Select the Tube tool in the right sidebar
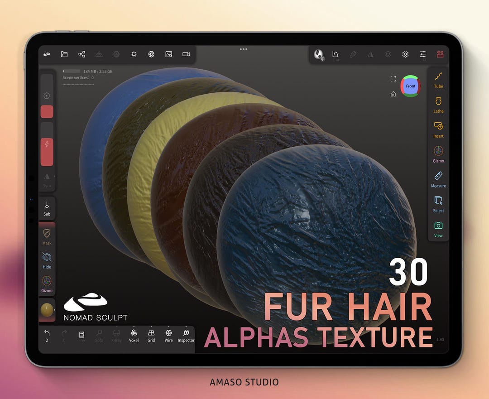Viewport: 489px width, 399px height. (438, 79)
